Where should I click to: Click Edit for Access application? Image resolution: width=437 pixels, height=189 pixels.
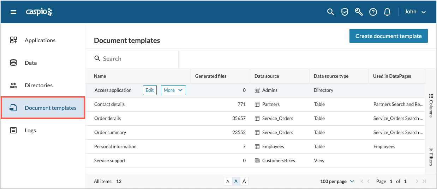pos(150,90)
